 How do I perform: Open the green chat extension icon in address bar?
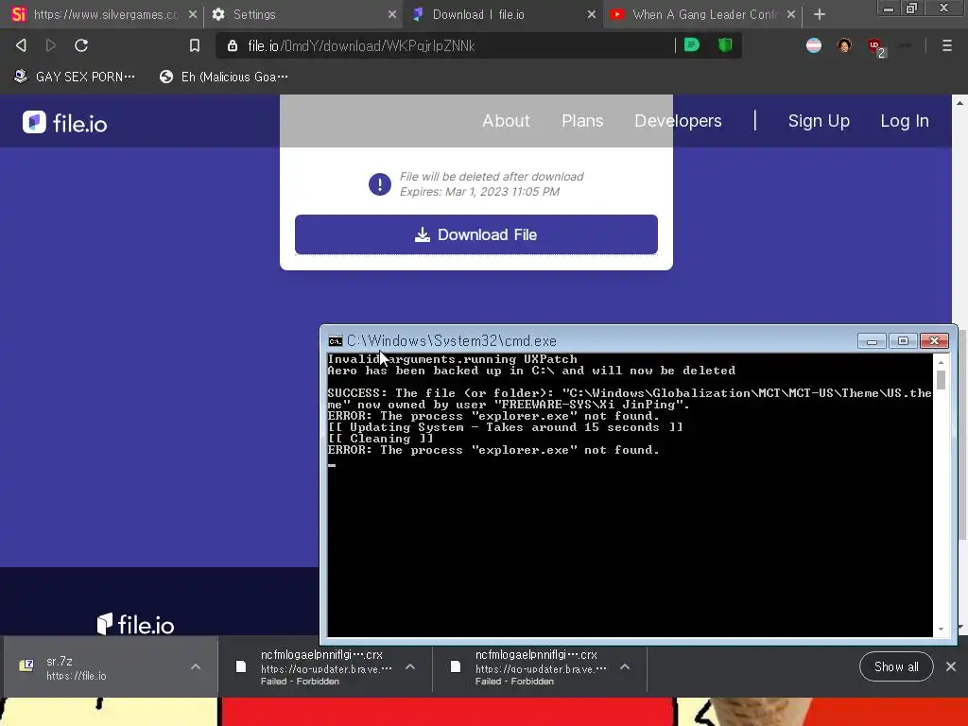[692, 44]
